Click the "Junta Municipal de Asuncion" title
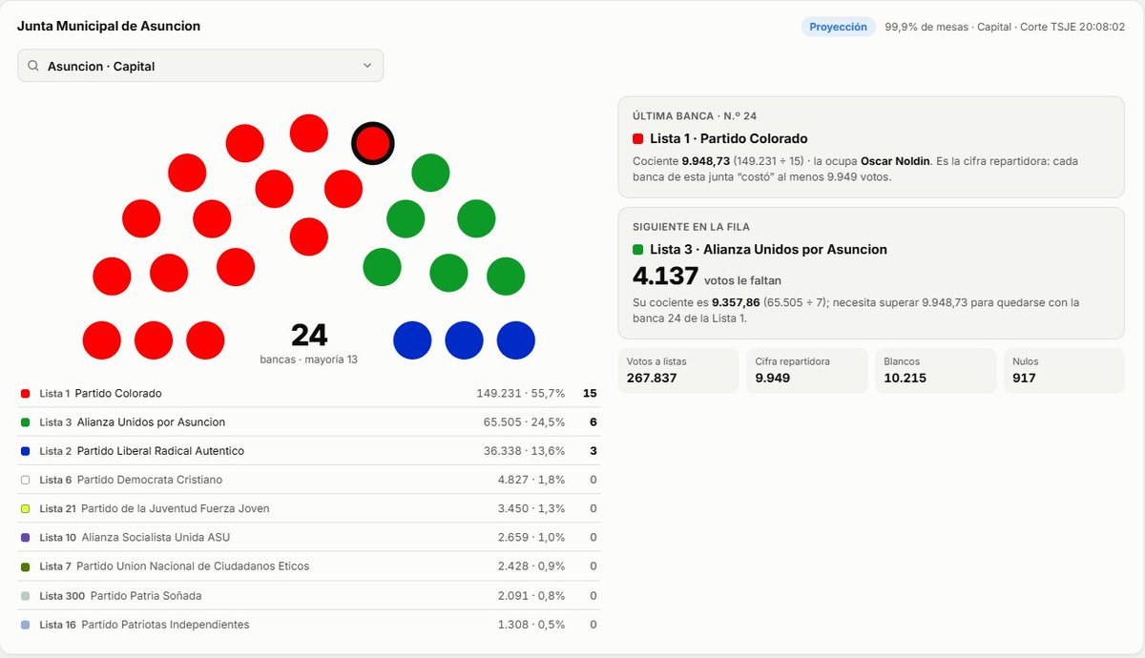 point(109,27)
